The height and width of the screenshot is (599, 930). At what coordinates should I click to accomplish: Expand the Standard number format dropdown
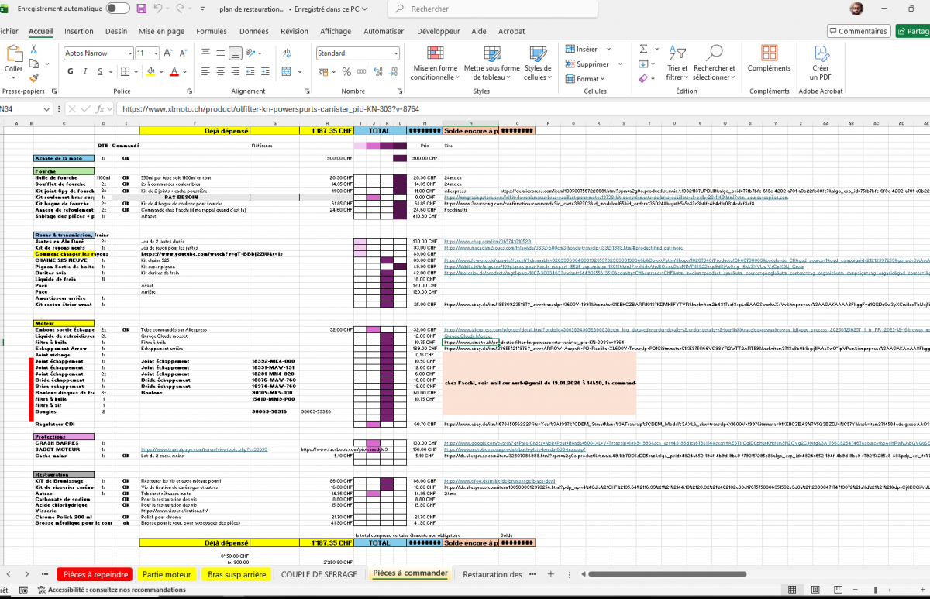point(395,53)
